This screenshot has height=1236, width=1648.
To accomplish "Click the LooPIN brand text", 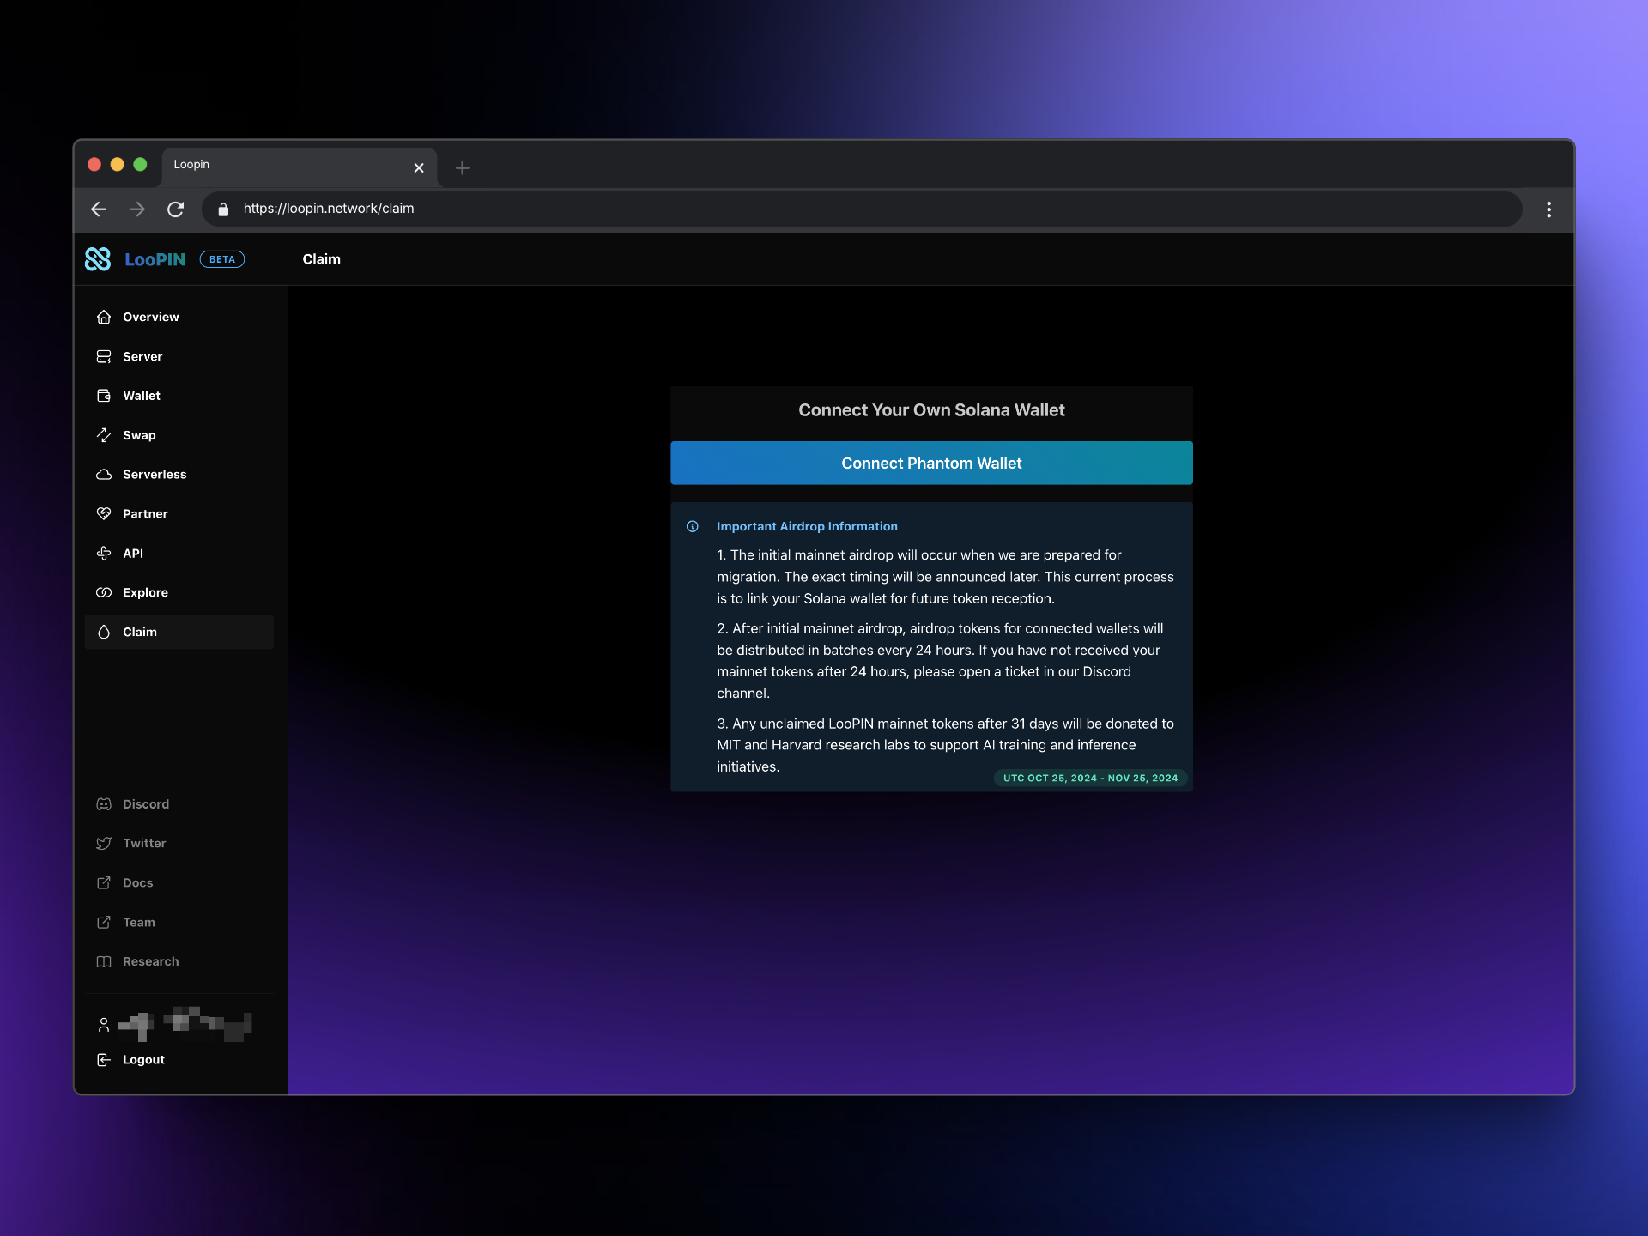I will (154, 259).
